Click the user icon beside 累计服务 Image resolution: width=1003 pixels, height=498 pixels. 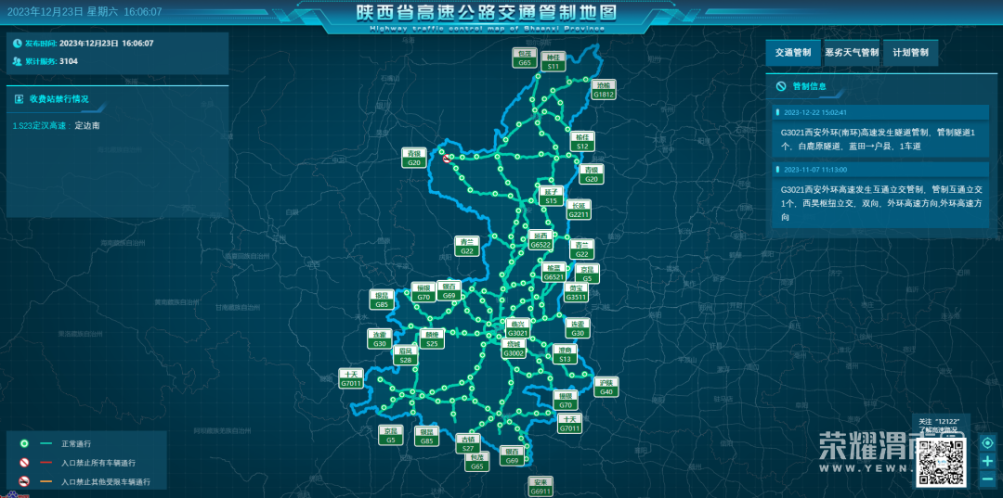18,61
